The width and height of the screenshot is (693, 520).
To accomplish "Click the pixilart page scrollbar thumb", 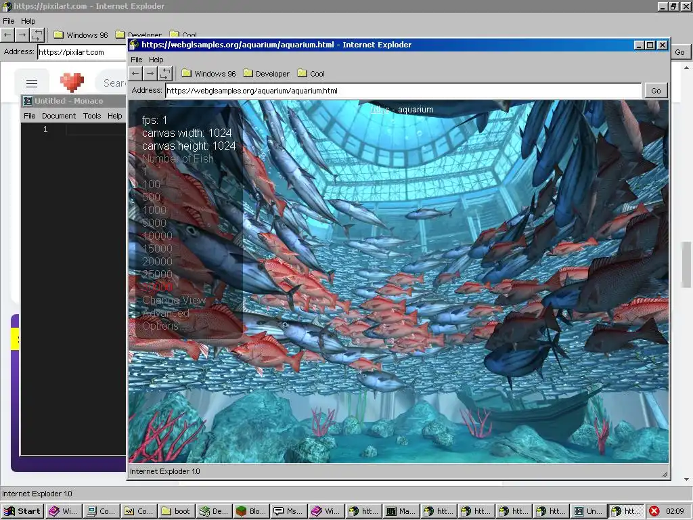I will pos(686,264).
